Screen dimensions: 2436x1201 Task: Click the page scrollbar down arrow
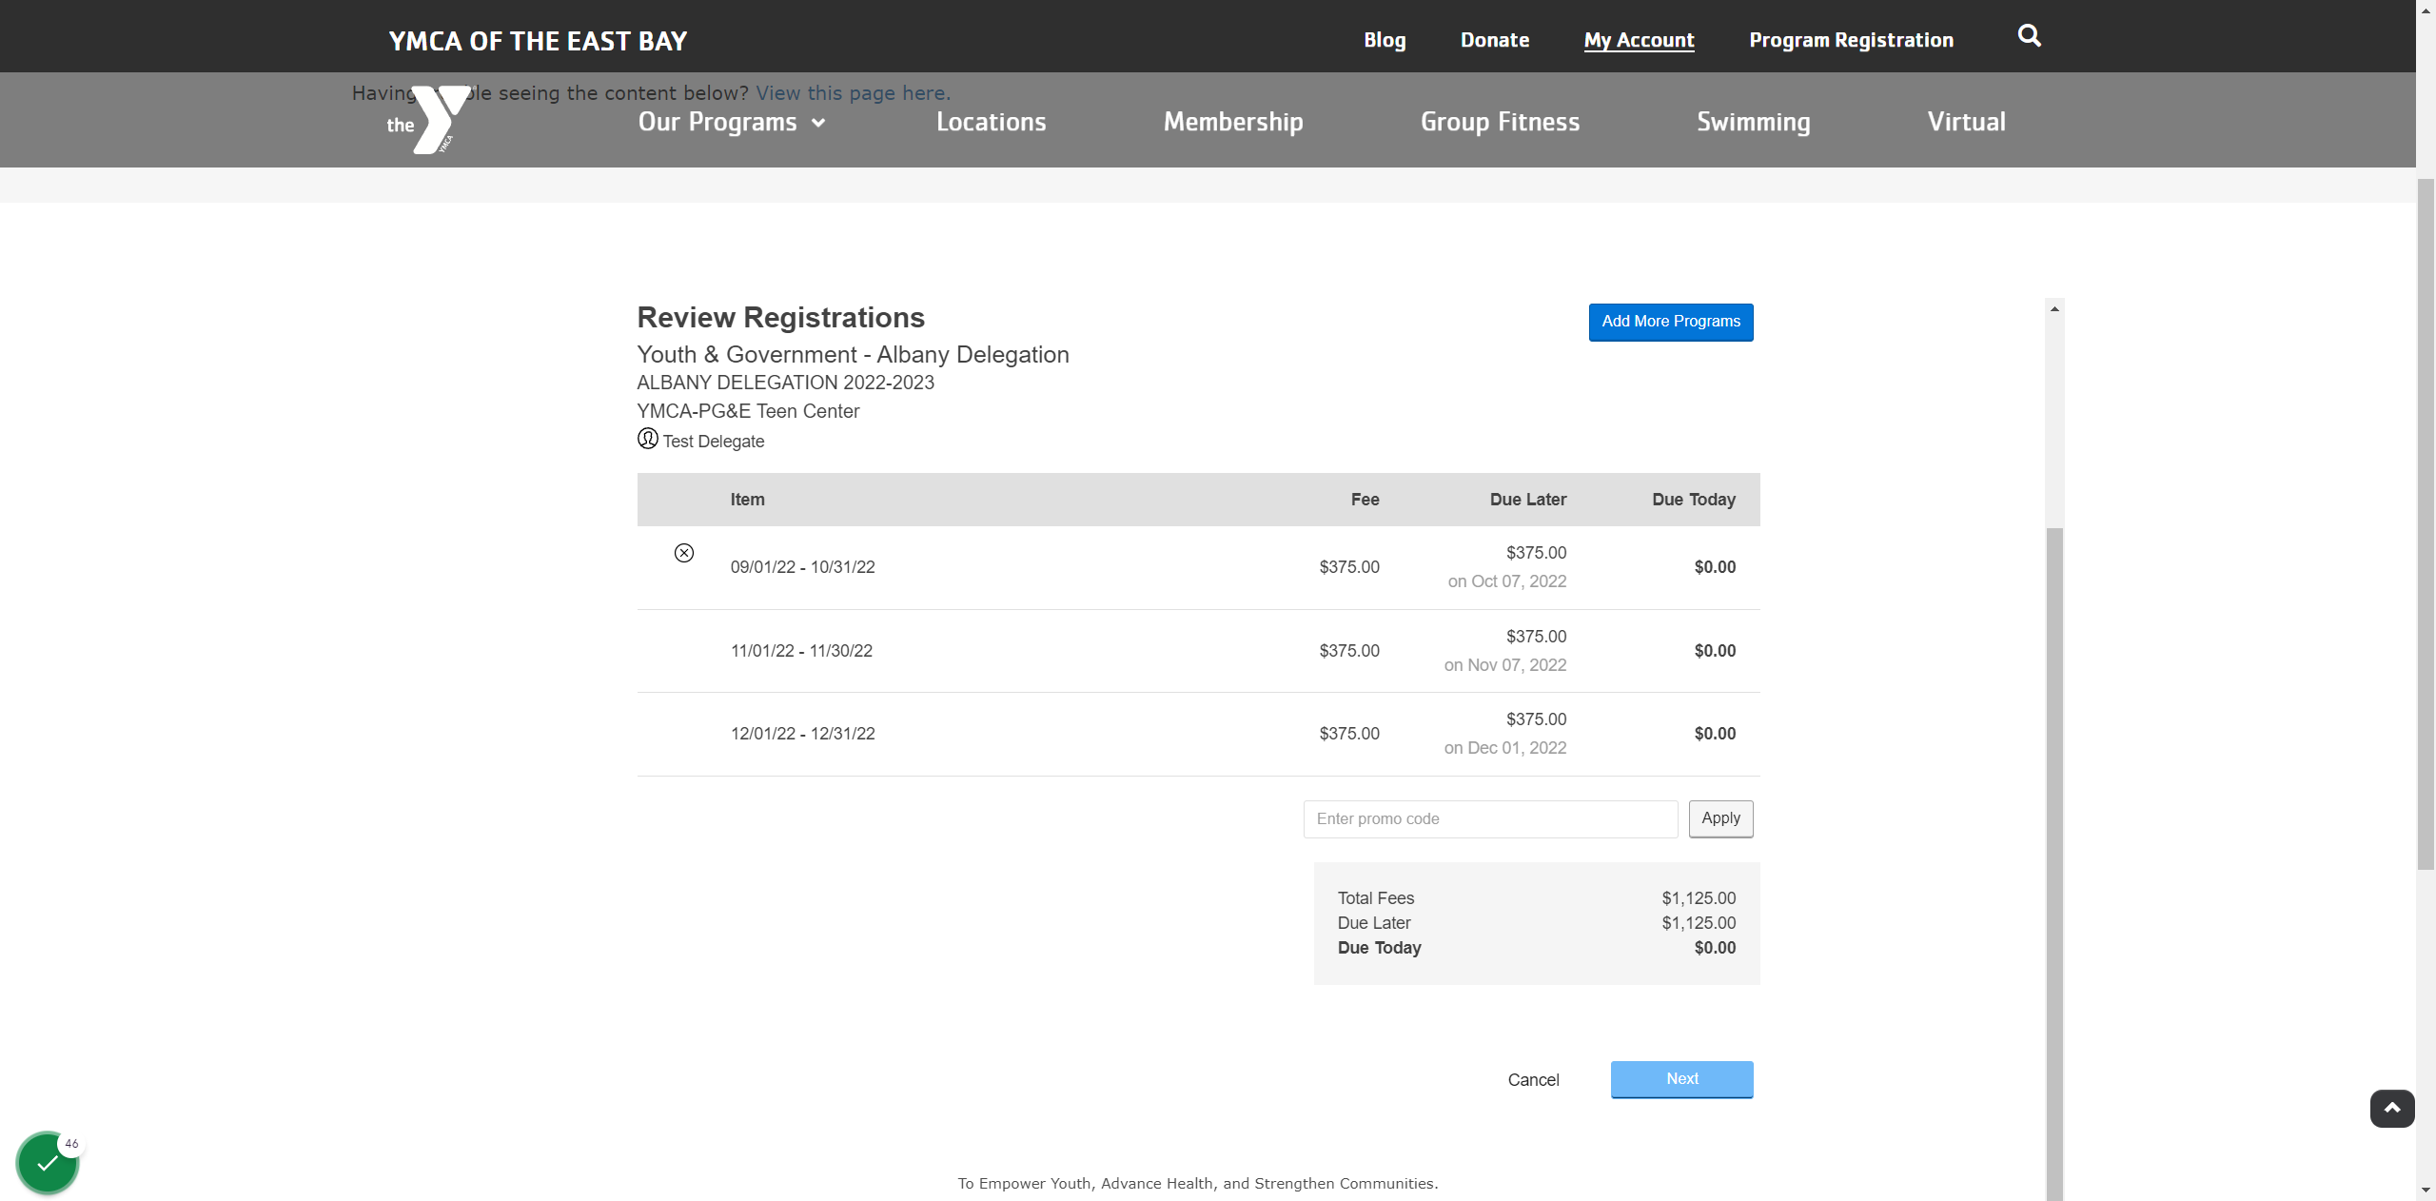[2426, 1190]
